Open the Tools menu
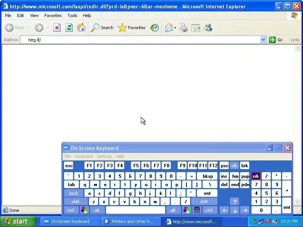Image resolution: width=303 pixels, height=227 pixels. coord(72,16)
